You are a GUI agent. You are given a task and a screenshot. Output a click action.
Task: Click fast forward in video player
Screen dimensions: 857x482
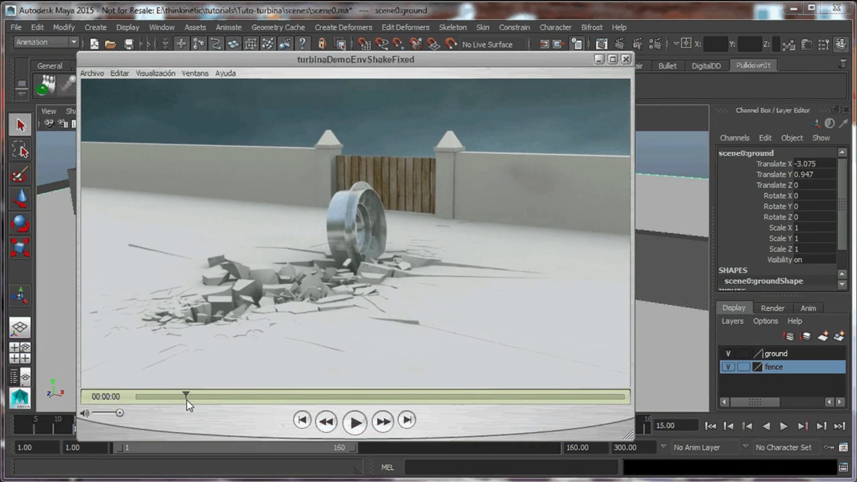[383, 422]
